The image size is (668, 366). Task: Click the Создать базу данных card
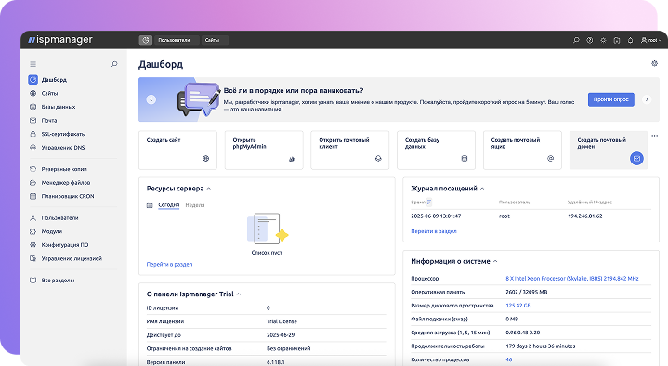[437, 150]
